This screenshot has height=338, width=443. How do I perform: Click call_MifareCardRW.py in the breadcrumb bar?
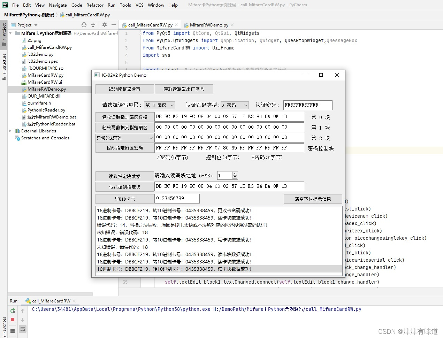click(85, 15)
